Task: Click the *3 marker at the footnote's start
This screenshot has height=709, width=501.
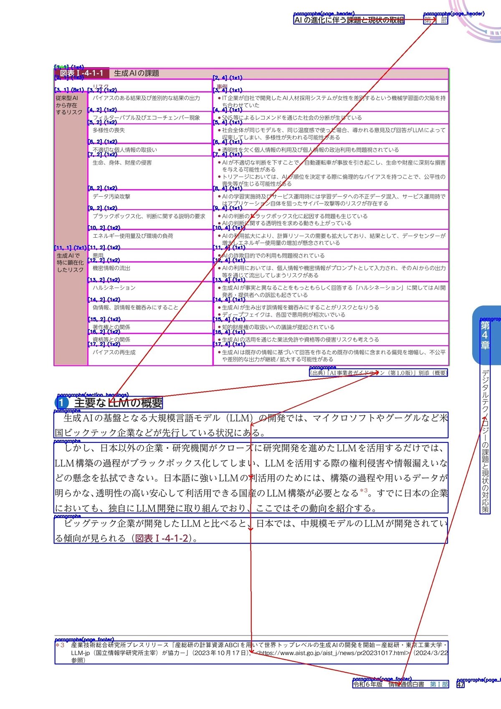Action: coord(60,645)
